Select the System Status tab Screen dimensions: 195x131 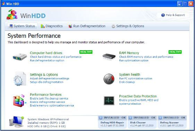coord(23,26)
